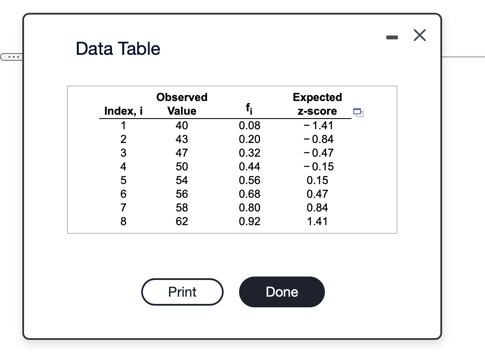This screenshot has height=357, width=485.
Task: Select the overlapping windows icon beside z-score
Action: [358, 113]
